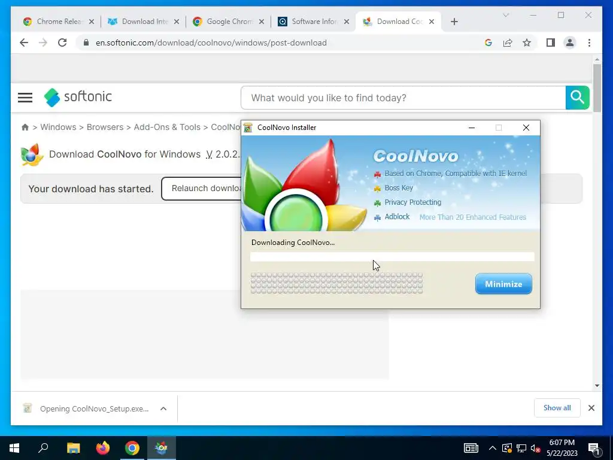Close the Software Informer tab
Viewport: 613px width, 460px height.
click(x=347, y=22)
